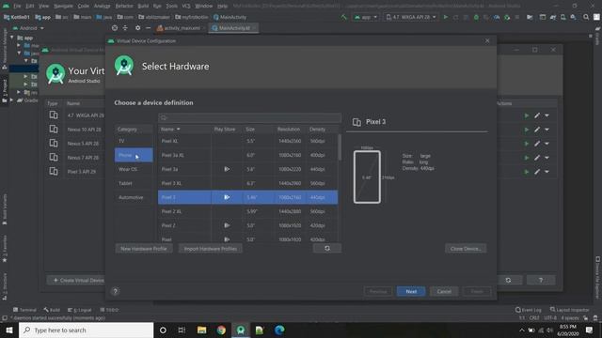Open the Refactor menu
The image size is (602, 338).
pos(124,6)
